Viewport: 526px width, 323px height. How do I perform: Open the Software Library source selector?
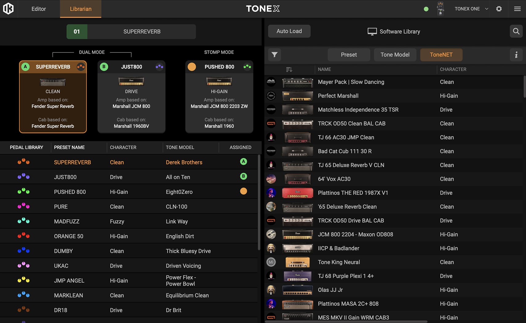click(x=394, y=31)
